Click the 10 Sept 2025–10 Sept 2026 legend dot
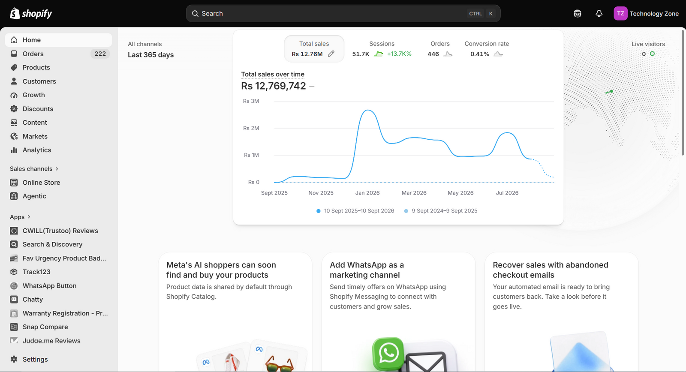Screen dimensions: 686x372 (x=319, y=211)
